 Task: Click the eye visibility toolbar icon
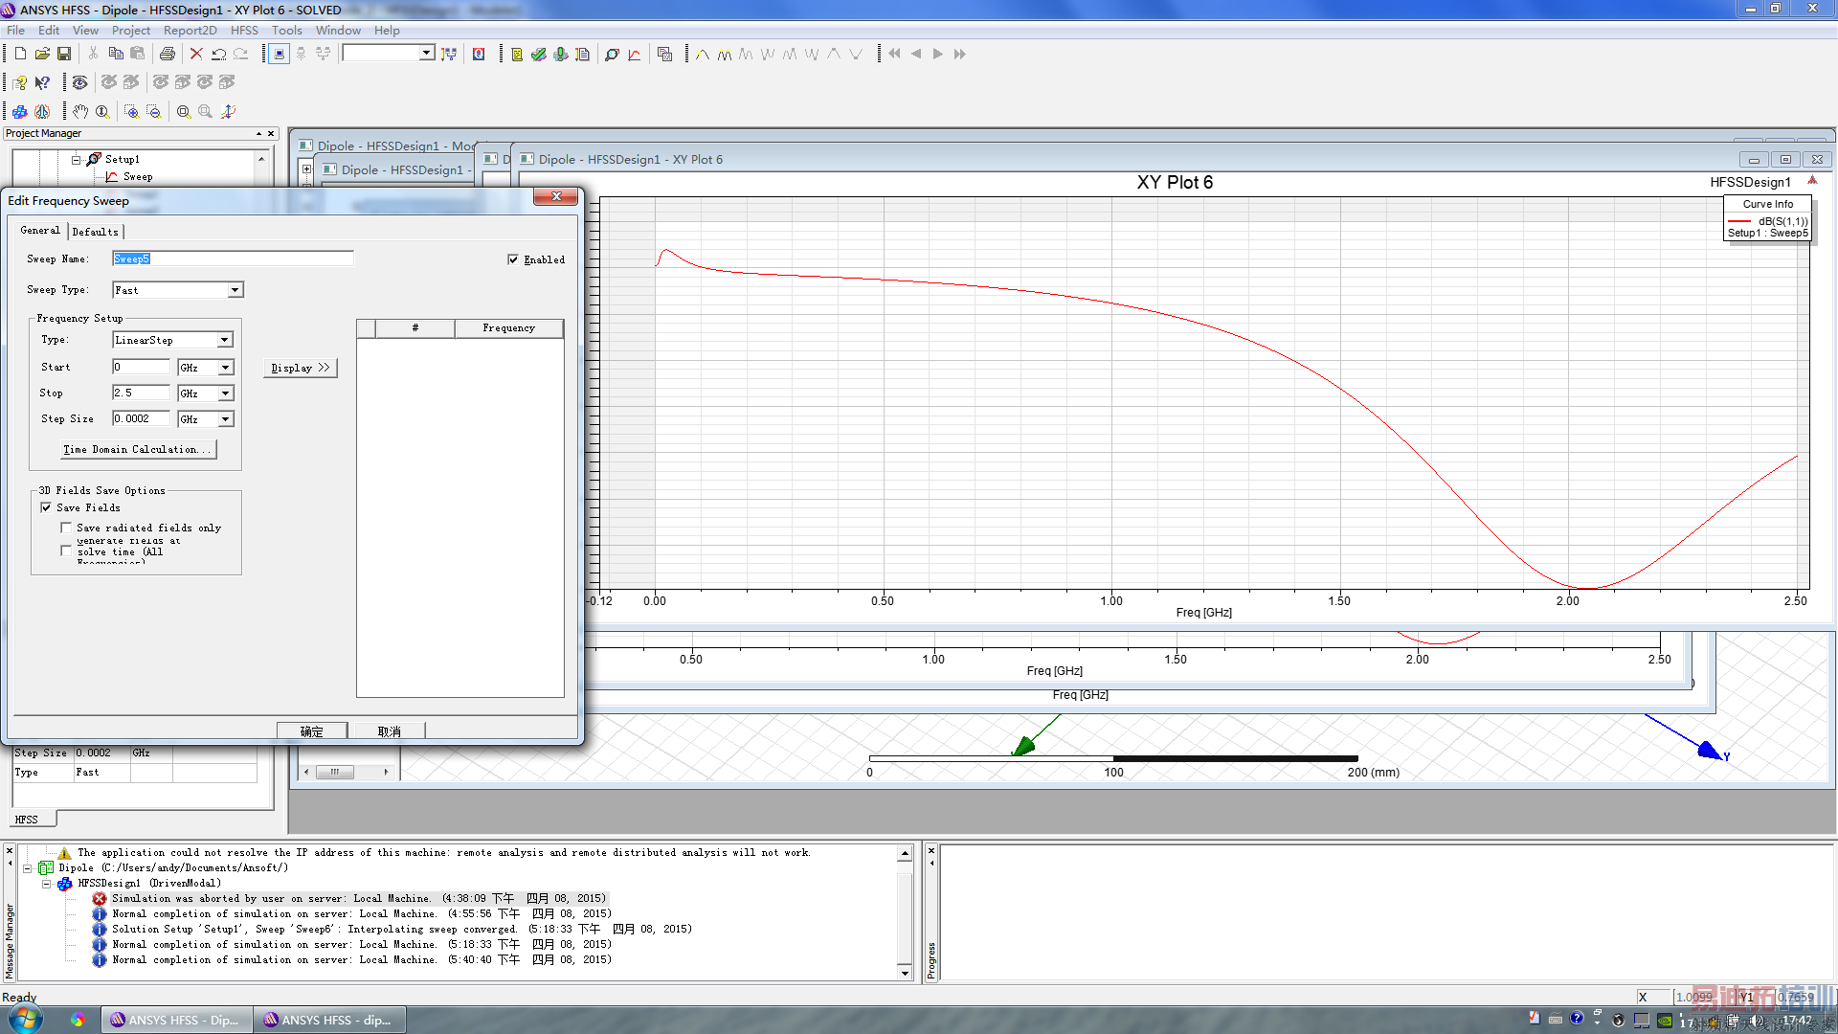pos(80,83)
